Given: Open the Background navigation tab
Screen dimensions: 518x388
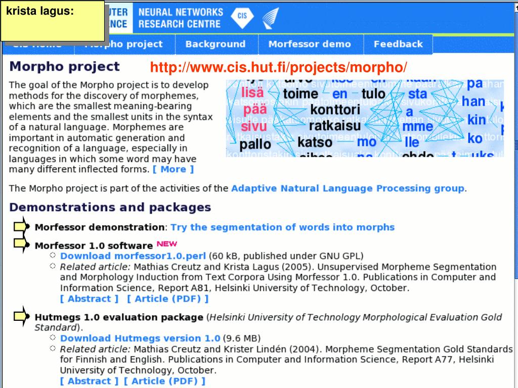Looking at the screenshot, I should click(215, 44).
